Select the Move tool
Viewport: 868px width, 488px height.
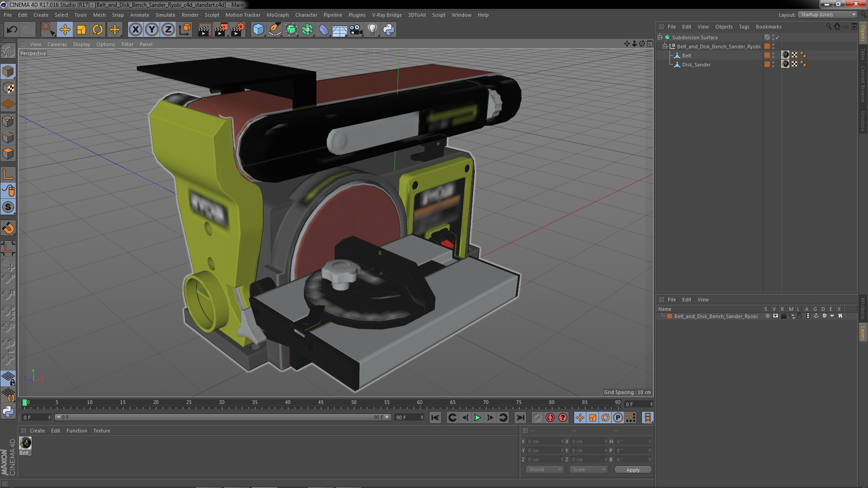(65, 30)
